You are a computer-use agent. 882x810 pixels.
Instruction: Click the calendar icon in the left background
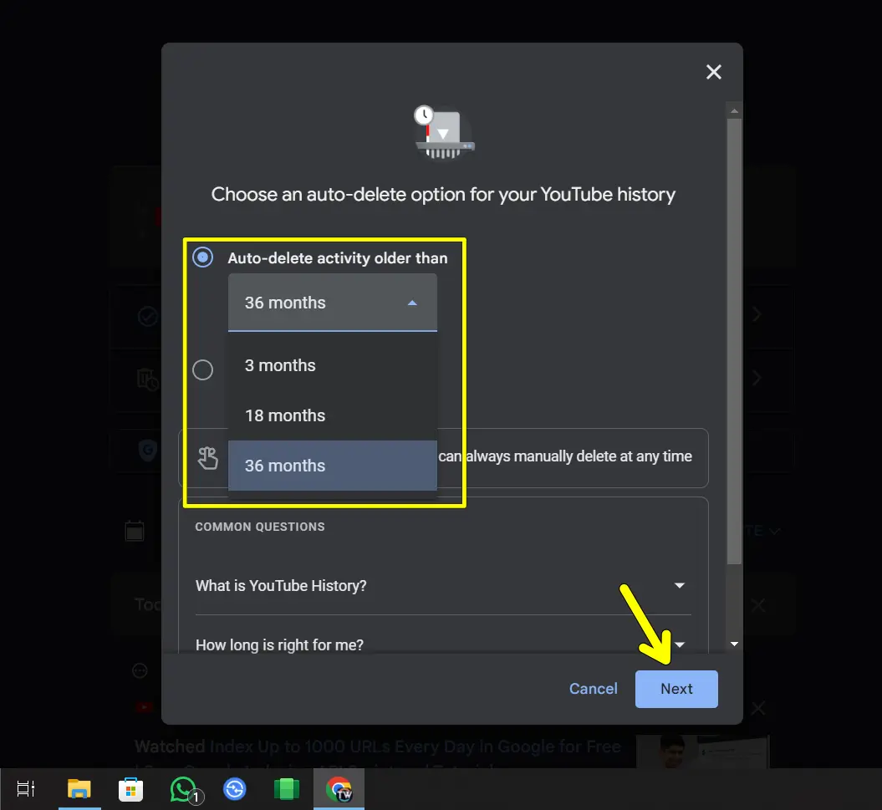(135, 531)
